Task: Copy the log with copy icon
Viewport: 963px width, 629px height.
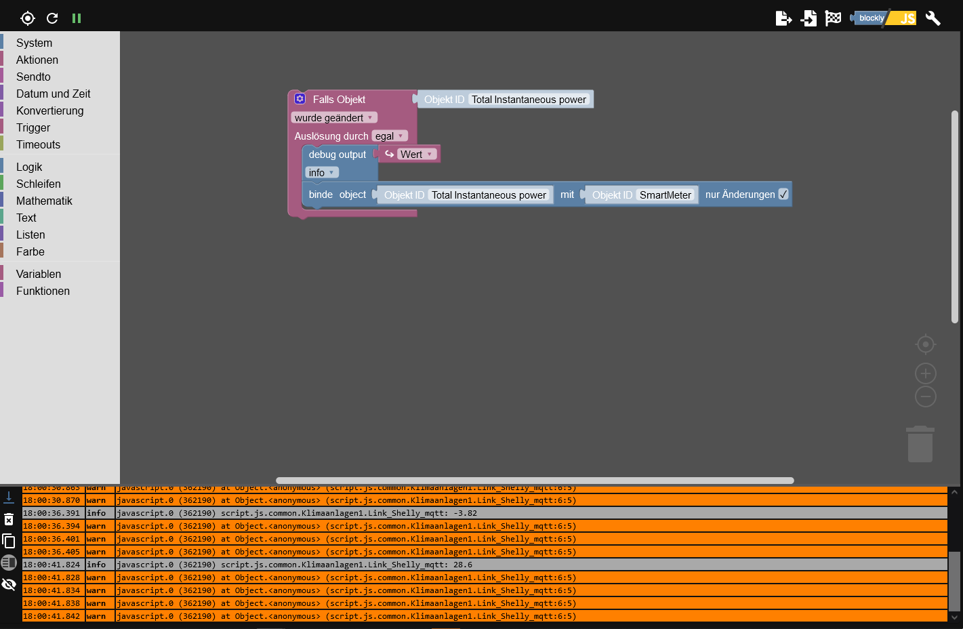Action: click(x=9, y=541)
